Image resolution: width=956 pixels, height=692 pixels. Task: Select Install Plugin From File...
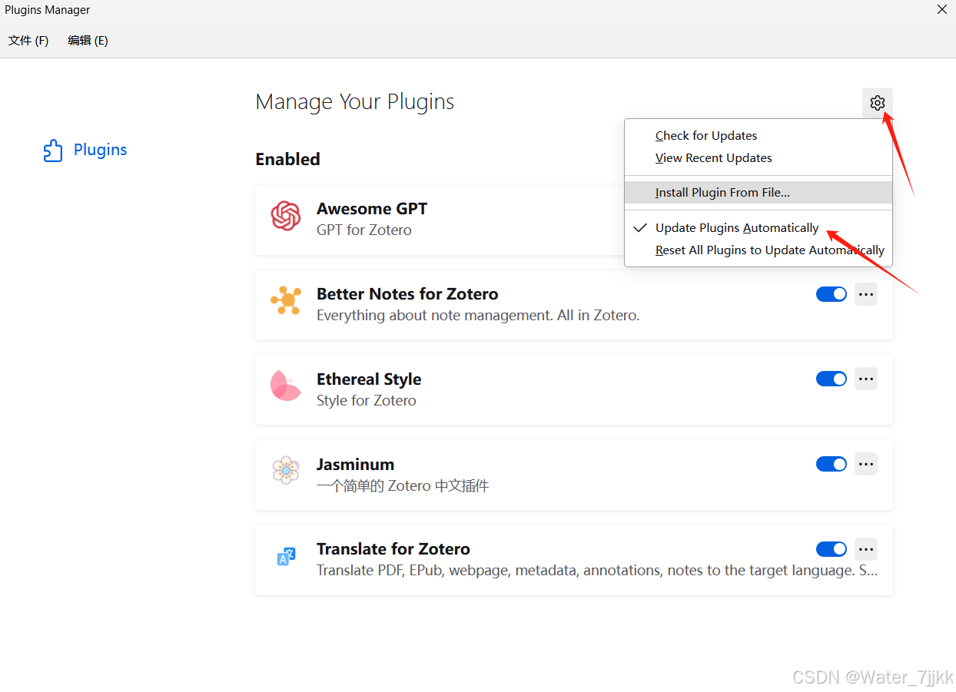pos(758,193)
